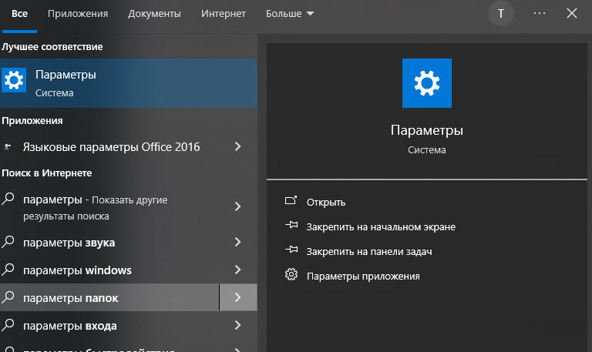The image size is (592, 352).
Task: Select the параметры папок suggestion
Action: tap(109, 297)
